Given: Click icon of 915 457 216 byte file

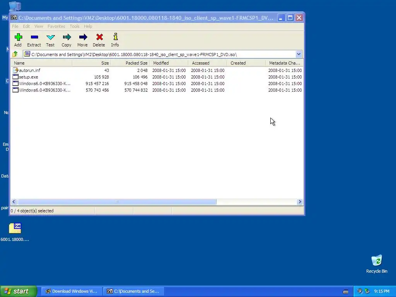Looking at the screenshot, I should click(15, 84).
